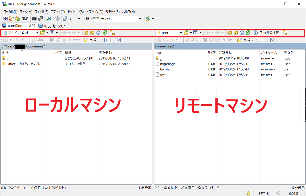Toggle the filter icon on the local panel
The width and height of the screenshot is (306, 196).
coord(53,33)
